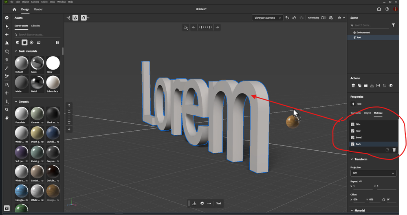This screenshot has width=407, height=215.
Task: Click the camera undo icon in toolbar
Action: point(294,18)
